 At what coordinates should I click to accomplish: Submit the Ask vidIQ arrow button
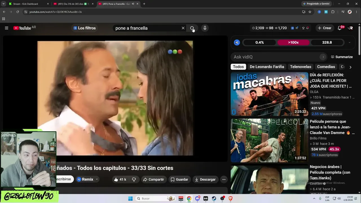click(323, 57)
